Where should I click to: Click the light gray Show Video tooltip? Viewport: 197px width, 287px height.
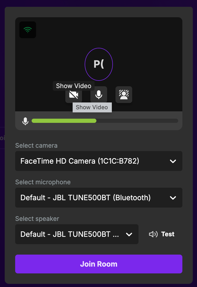tap(92, 107)
